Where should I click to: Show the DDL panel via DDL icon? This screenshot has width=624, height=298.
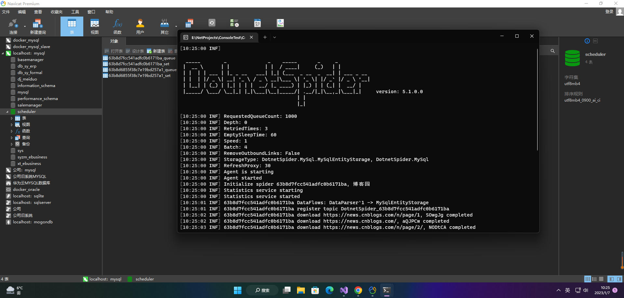595,41
